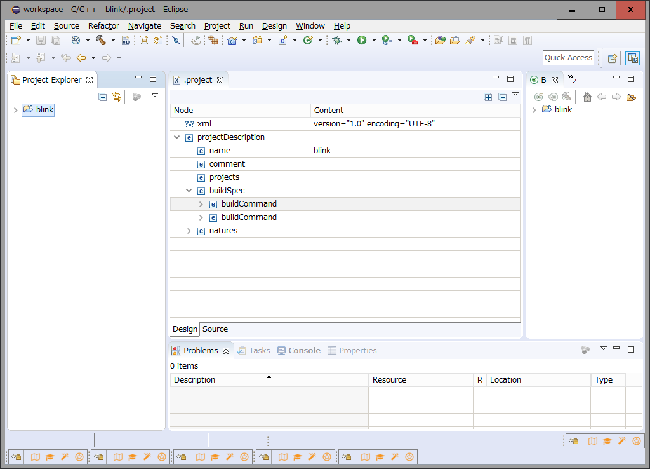Click the Back arrow in right view
650x469 pixels.
coord(602,97)
